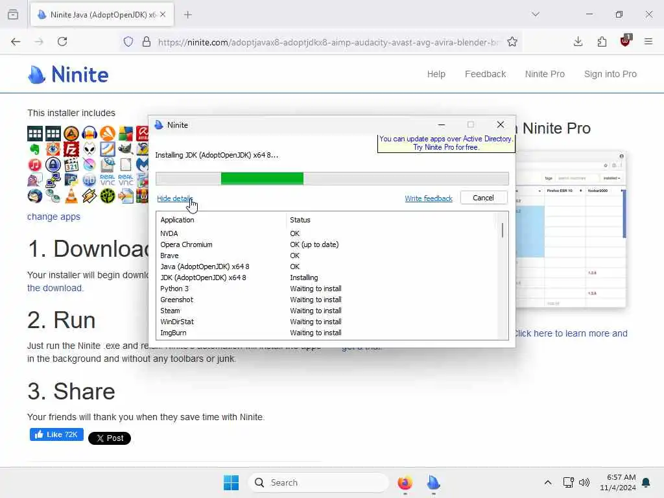Click the GIMP mascot icon
The image size is (664, 498).
[126, 150]
